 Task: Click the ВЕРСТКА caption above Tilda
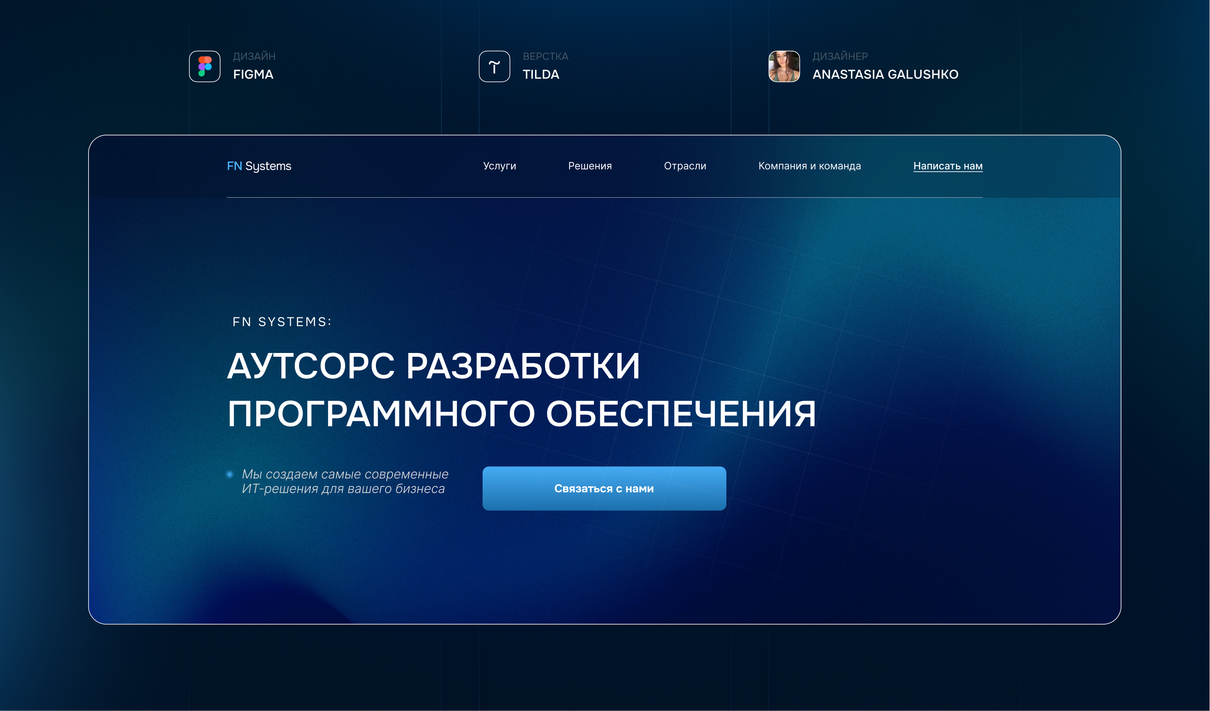point(545,57)
